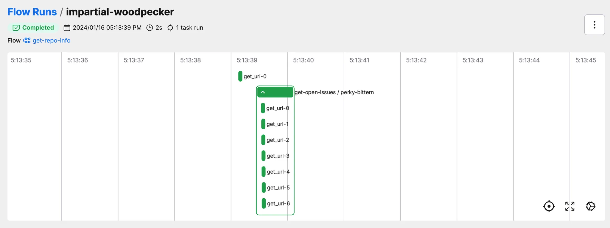The height and width of the screenshot is (228, 610).
Task: Select nested get_url-2 task node
Action: 263,140
